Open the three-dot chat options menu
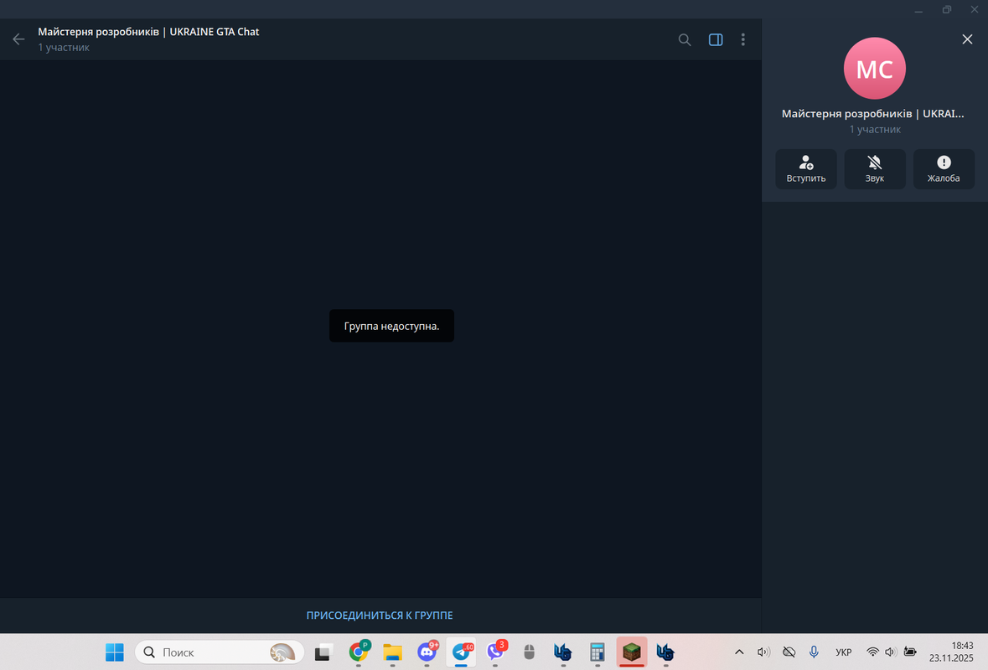Screen dimensions: 988x670 [x=743, y=39]
